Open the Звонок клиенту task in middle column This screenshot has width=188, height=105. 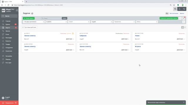coord(85,47)
